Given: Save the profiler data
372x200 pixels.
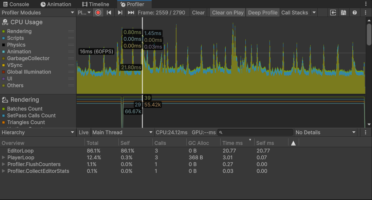Looking at the screenshot, I should (x=343, y=13).
